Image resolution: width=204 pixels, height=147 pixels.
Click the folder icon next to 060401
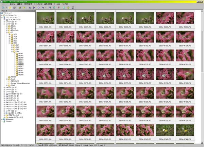(x=17, y=54)
